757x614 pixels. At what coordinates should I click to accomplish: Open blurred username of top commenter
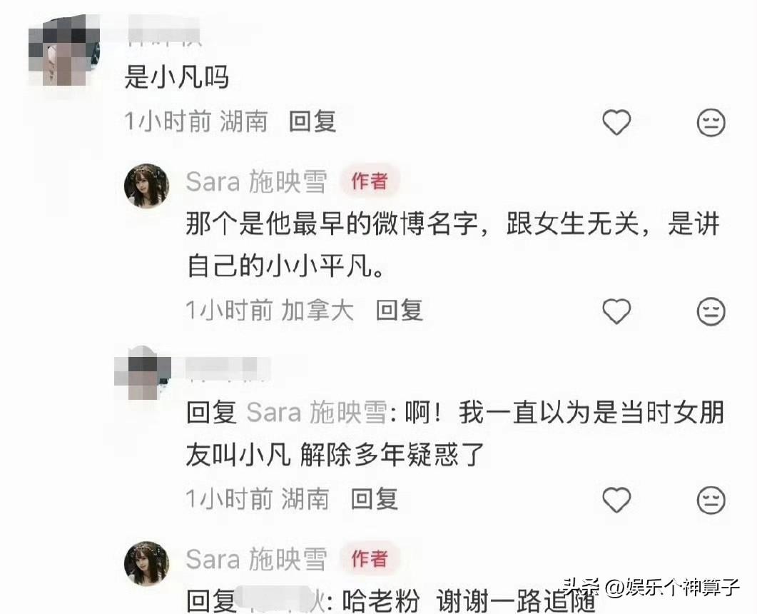[x=165, y=32]
